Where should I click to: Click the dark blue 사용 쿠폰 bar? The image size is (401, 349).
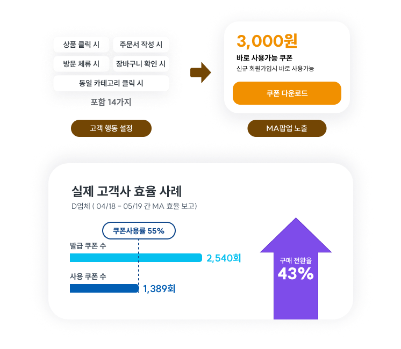pyautogui.click(x=104, y=288)
